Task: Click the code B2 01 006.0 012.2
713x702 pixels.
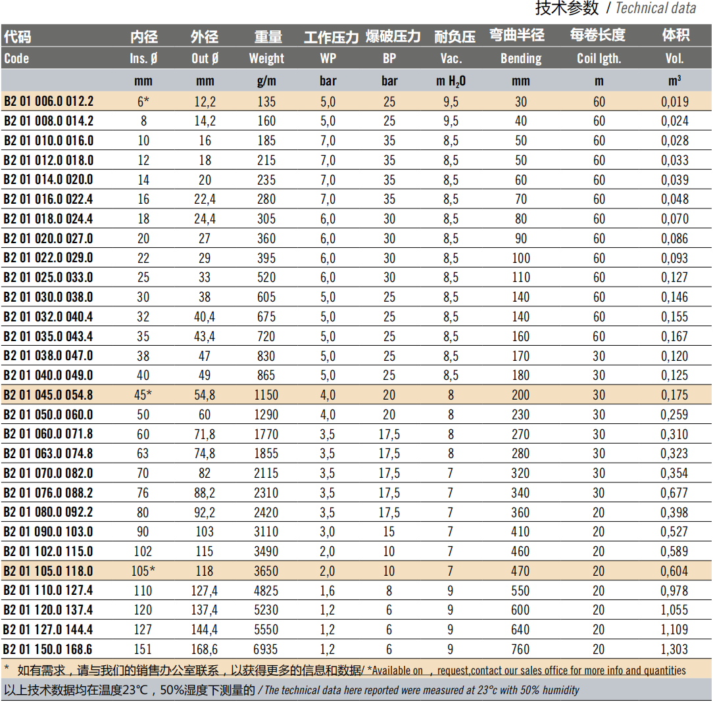Action: click(49, 101)
